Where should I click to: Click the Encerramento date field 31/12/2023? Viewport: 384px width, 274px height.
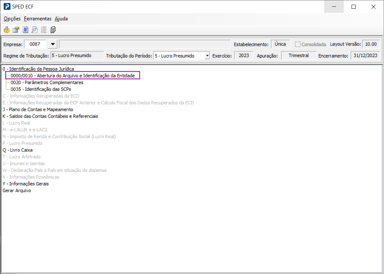[365, 56]
